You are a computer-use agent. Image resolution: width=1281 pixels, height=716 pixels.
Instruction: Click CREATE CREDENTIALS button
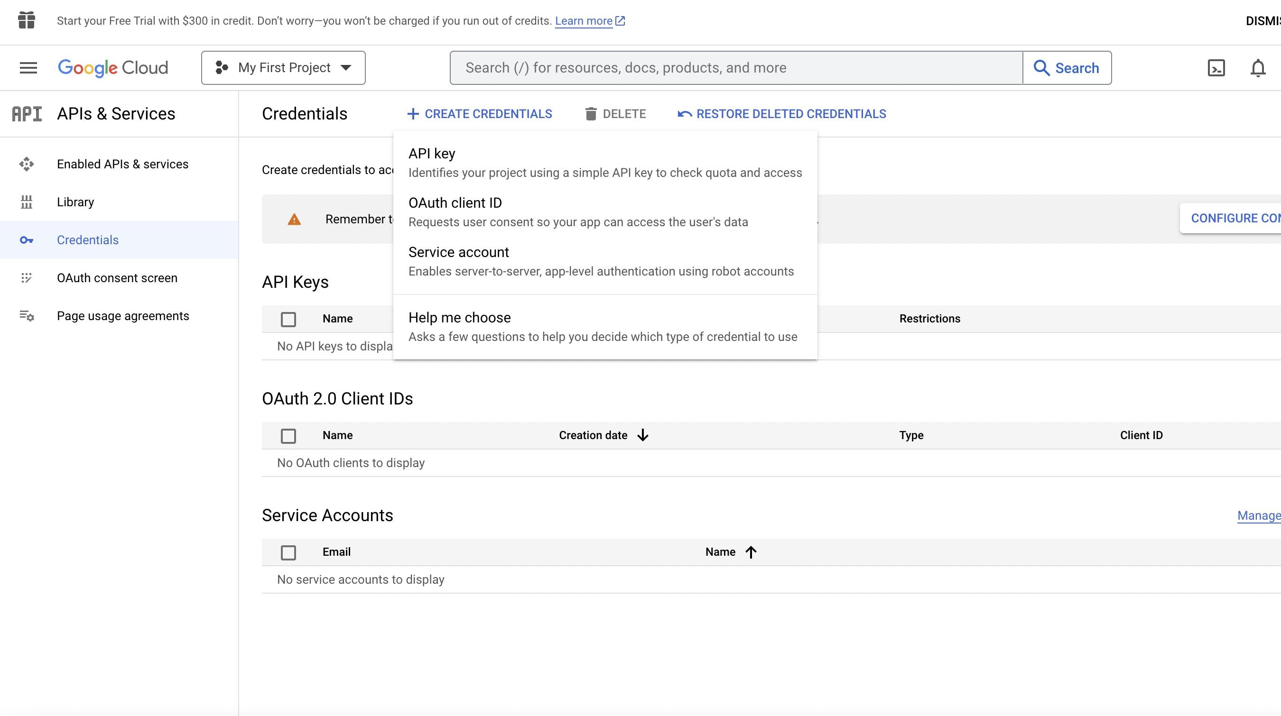click(479, 114)
